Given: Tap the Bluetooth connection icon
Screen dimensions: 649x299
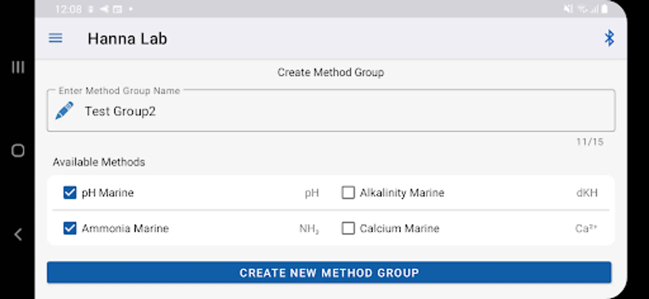Looking at the screenshot, I should (609, 38).
